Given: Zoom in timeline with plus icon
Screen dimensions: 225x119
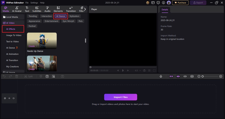Looking at the screenshot, I should [x=221, y=77].
